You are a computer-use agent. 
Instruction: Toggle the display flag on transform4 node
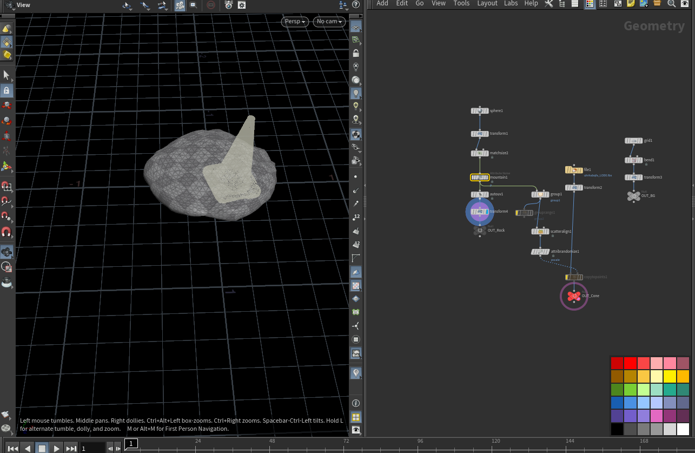click(486, 212)
